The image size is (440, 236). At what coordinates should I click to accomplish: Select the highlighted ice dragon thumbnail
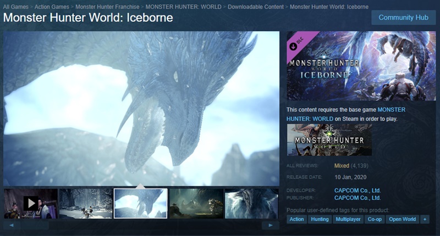141,204
